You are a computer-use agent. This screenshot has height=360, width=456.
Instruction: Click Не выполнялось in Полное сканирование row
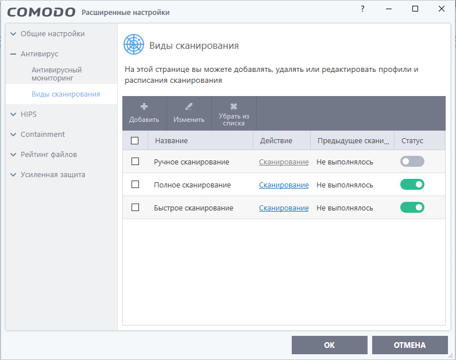(x=345, y=185)
